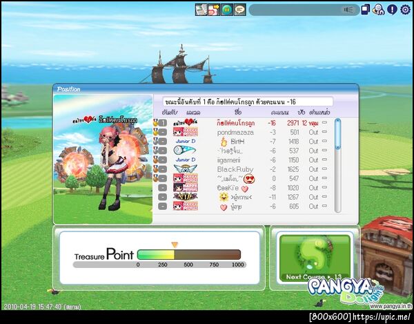414x324 pixels.
Task: Select the player name iigamerii
Action: [x=228, y=160]
